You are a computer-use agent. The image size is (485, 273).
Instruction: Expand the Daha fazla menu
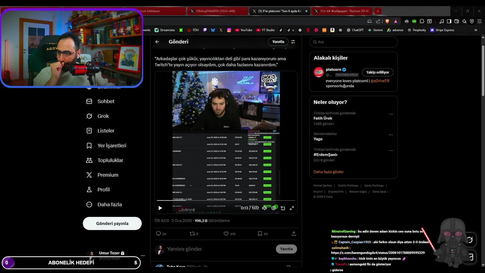point(104,204)
